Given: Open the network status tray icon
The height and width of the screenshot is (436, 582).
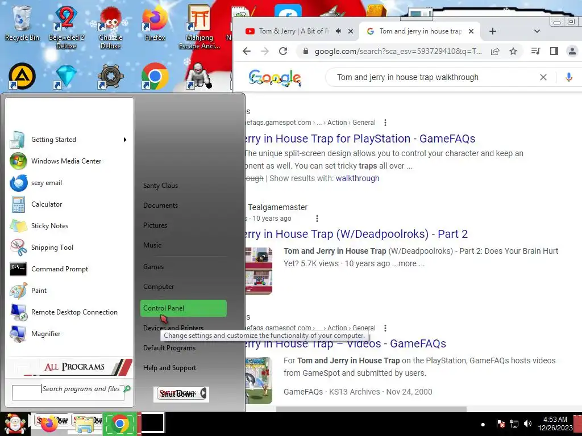Looking at the screenshot, I should pyautogui.click(x=514, y=424).
